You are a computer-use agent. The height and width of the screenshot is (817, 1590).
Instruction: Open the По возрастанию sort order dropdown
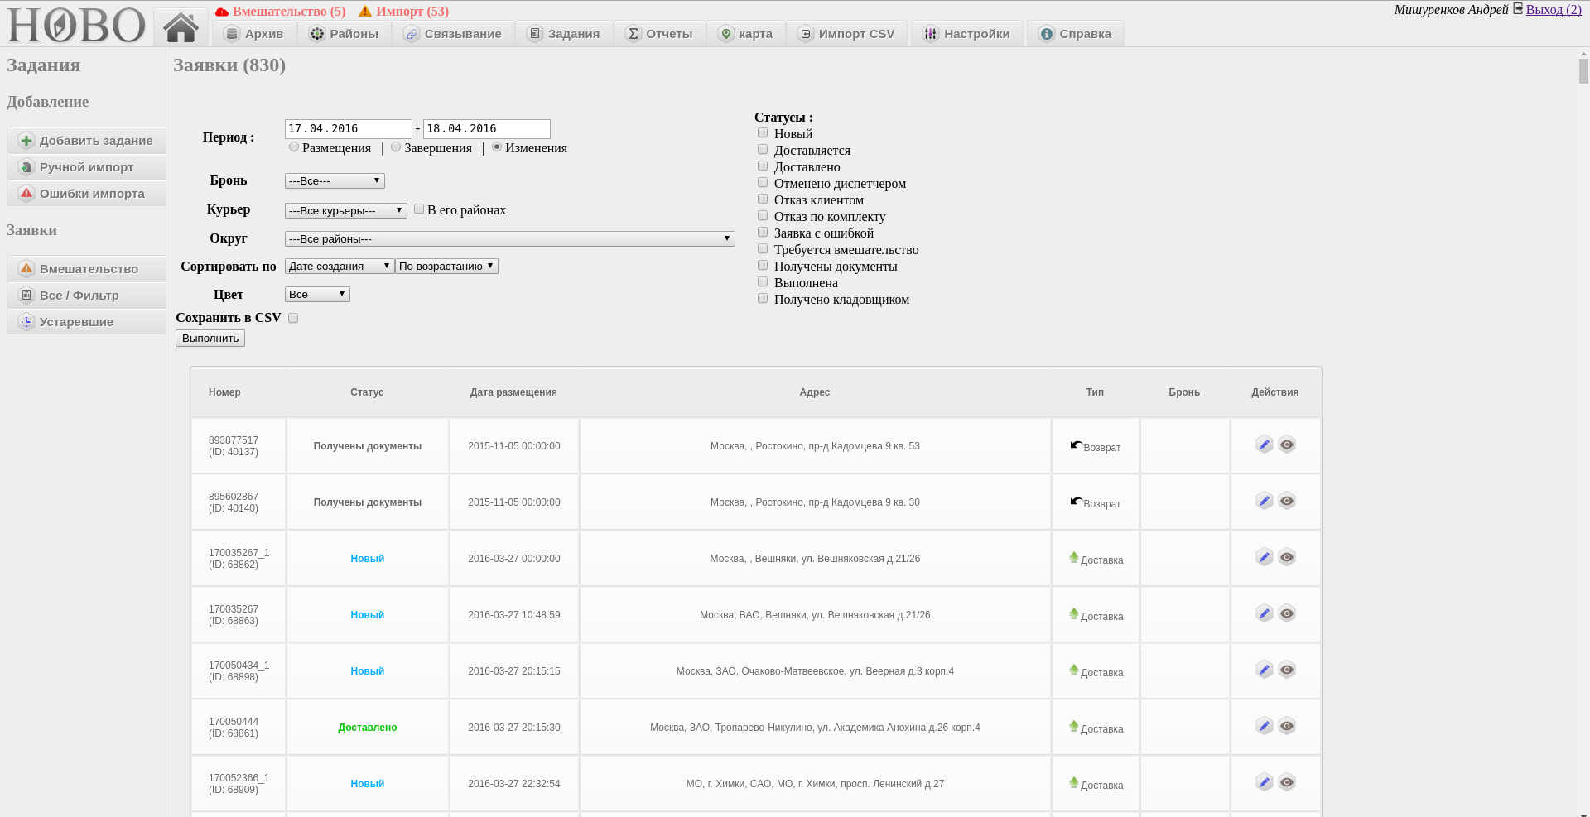tap(446, 267)
